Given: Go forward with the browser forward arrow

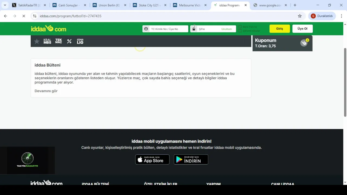Looking at the screenshot, I should (x=15, y=16).
